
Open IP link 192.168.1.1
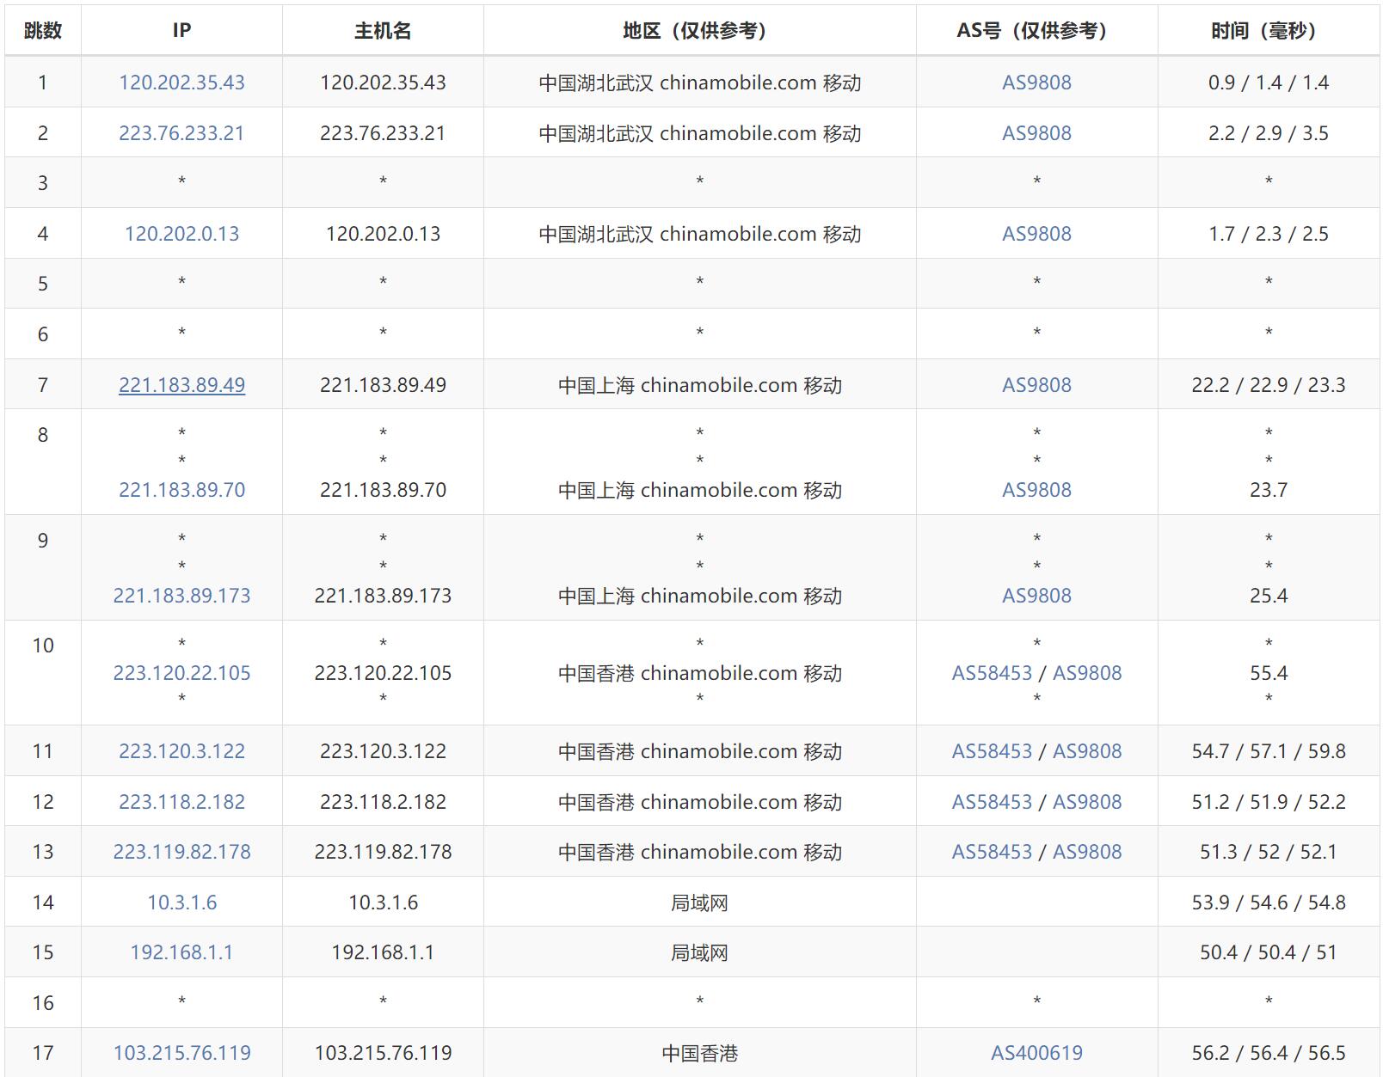(181, 952)
